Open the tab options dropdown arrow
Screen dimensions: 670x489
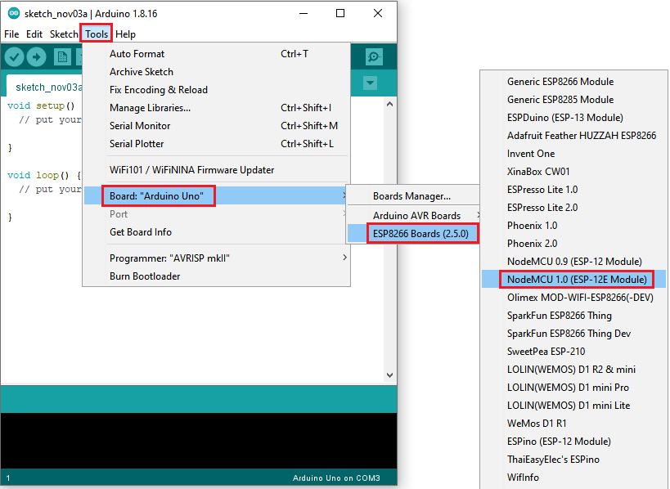pyautogui.click(x=370, y=83)
